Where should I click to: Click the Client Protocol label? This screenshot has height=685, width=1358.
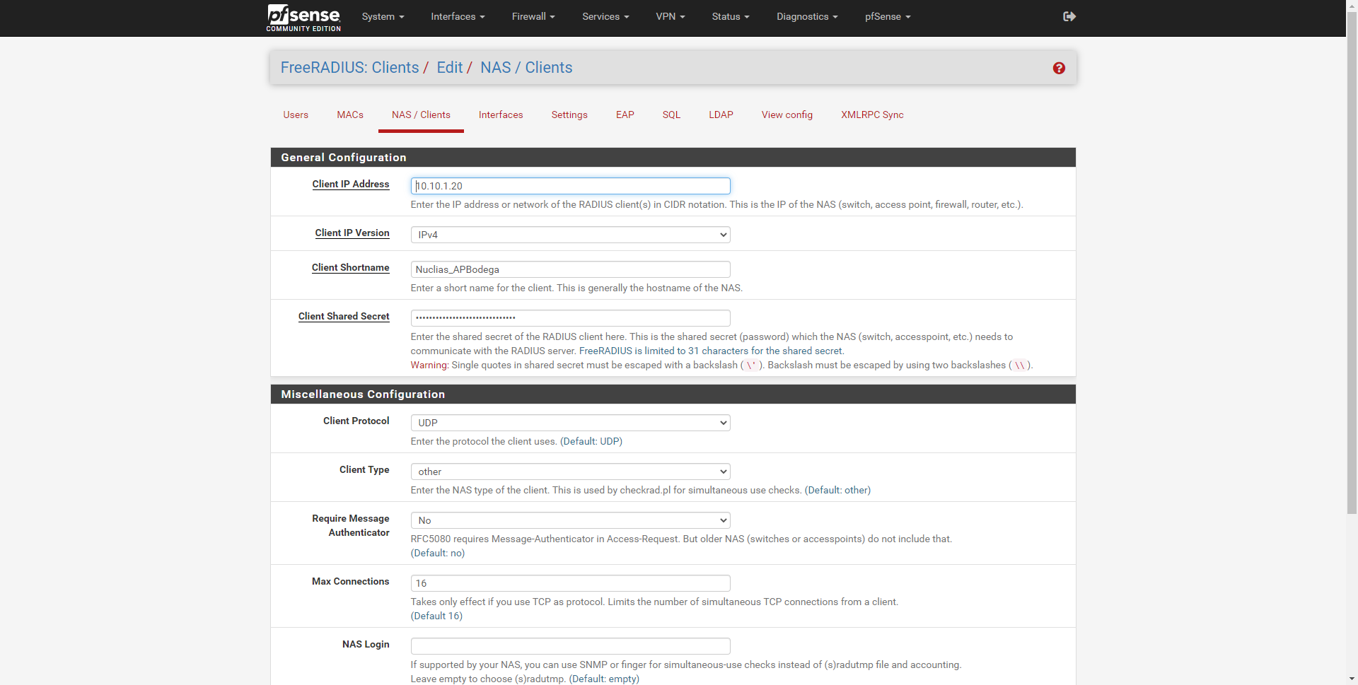(356, 421)
